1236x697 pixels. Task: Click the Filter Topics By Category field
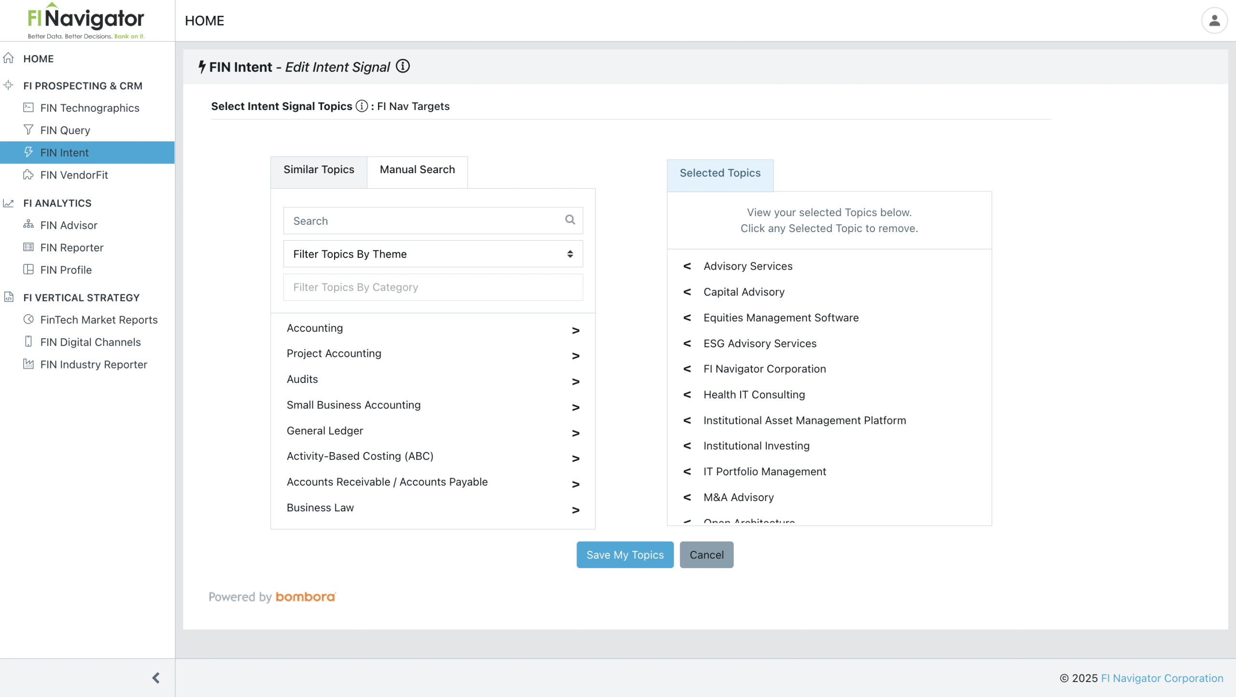tap(433, 287)
